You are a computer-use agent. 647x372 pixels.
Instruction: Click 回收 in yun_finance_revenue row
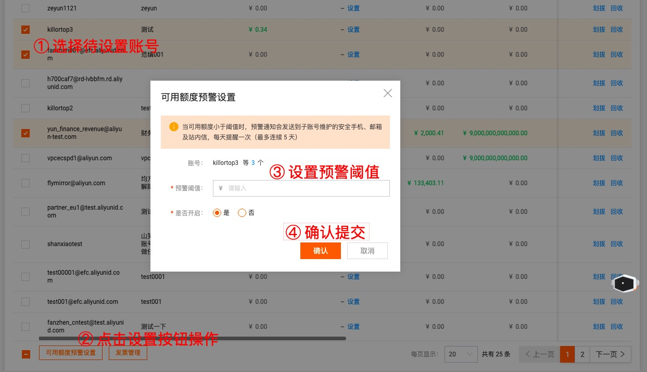pos(617,133)
